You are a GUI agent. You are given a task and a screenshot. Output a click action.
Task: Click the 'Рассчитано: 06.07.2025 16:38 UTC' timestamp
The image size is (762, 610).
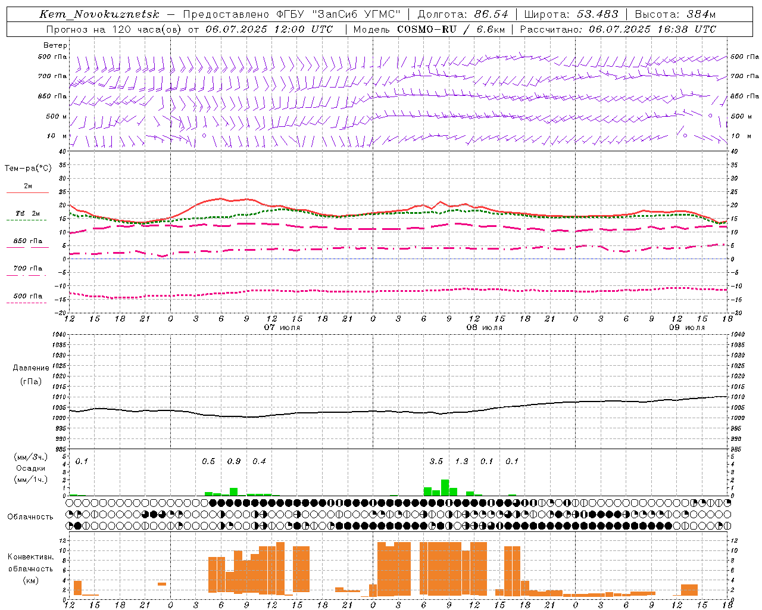click(618, 29)
